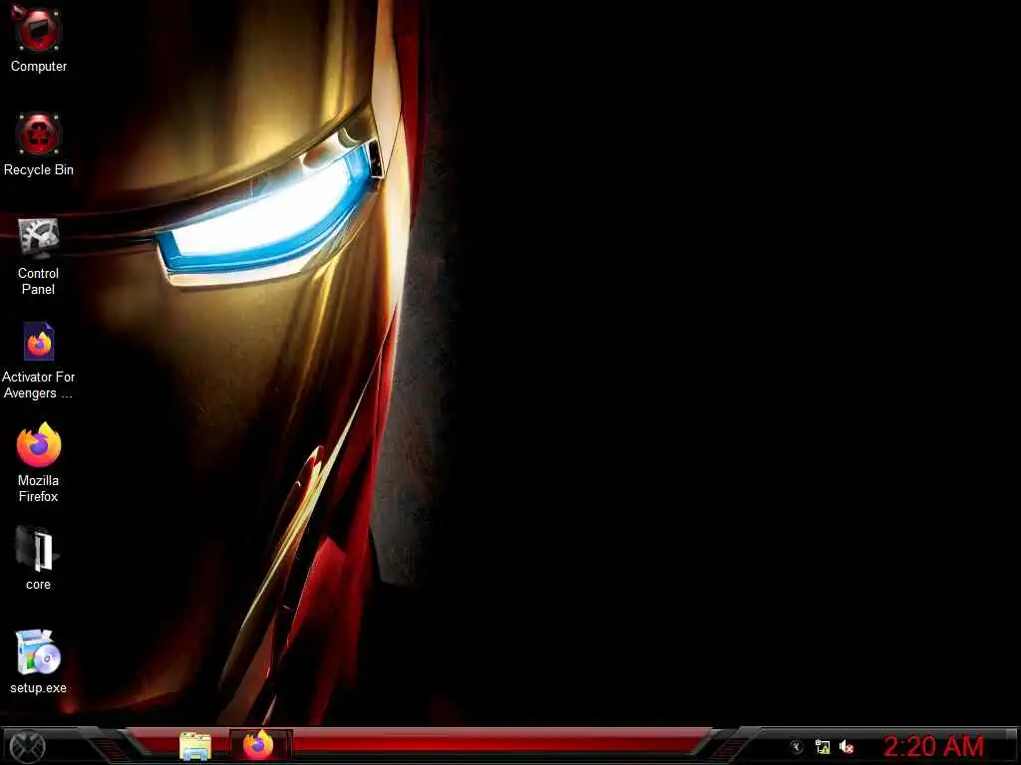Click the "core" label text
The image size is (1021, 765).
(x=39, y=584)
